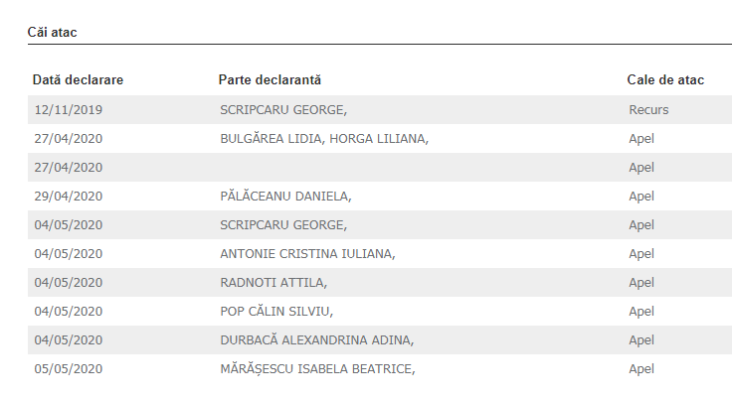Select DURBACĂ ALEXANDRINA ADINA row
This screenshot has width=732, height=401.
pyautogui.click(x=316, y=339)
